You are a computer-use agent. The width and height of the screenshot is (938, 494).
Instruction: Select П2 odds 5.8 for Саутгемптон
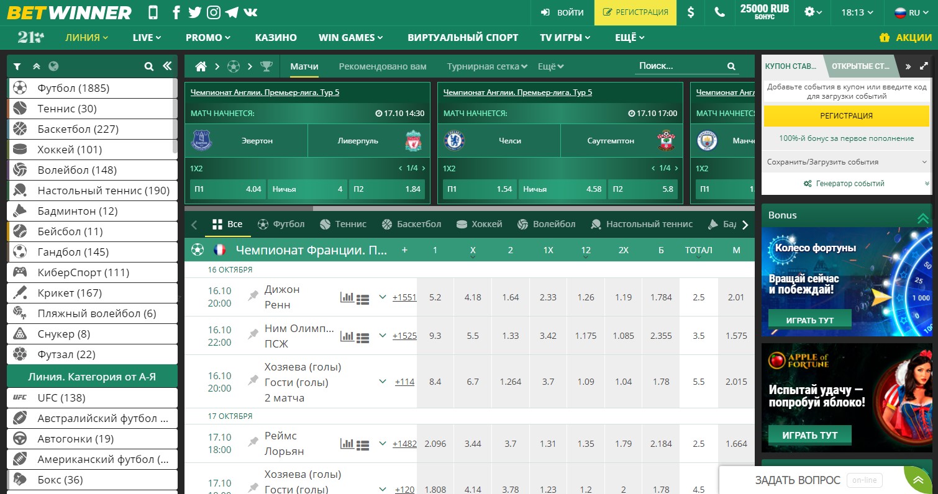point(644,189)
